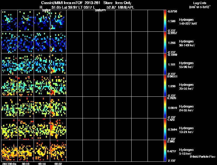Click the '0.6870' color scale value
Screen dimensions: 217x165
point(173,108)
